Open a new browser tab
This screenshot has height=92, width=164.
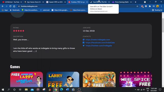click(x=136, y=2)
